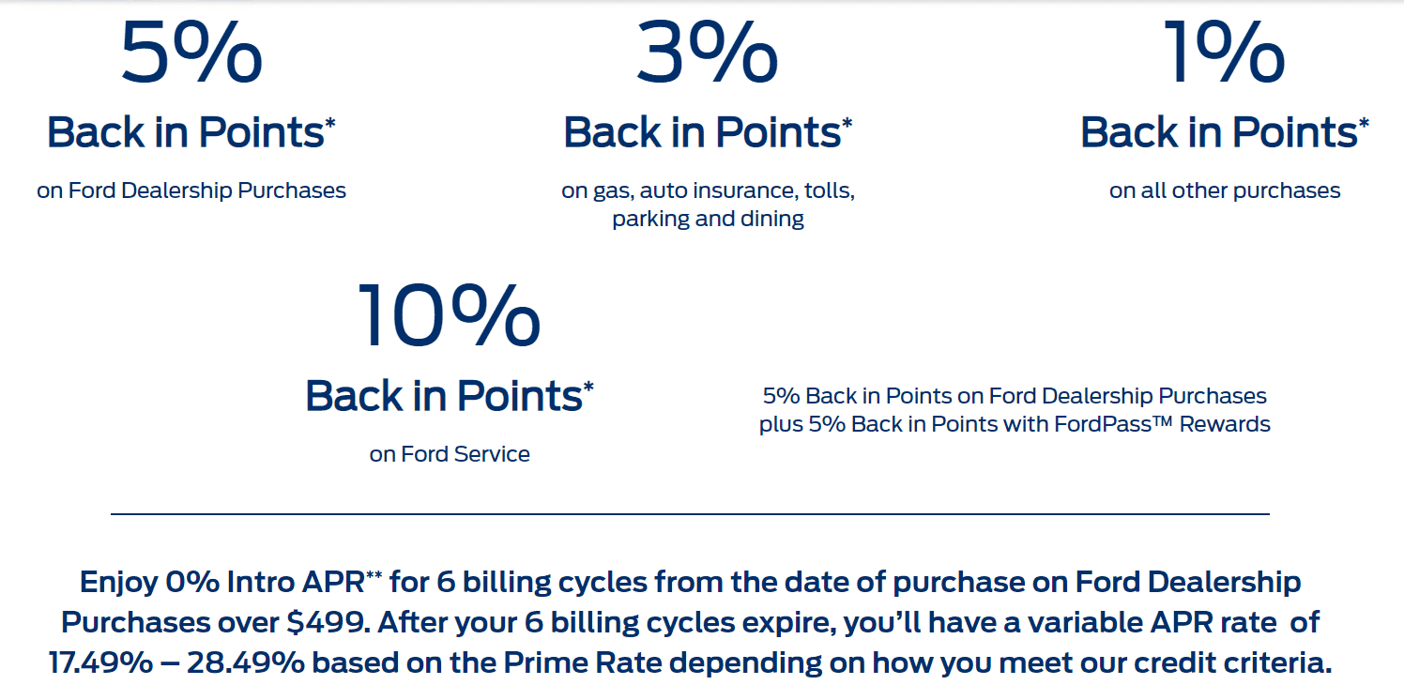
Task: Click the large 10% heading
Action: tap(449, 315)
